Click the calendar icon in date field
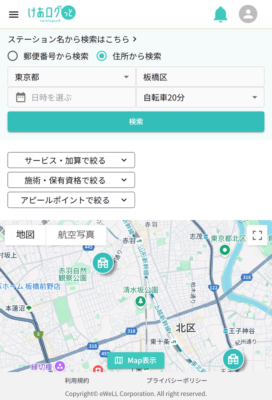Image resolution: width=272 pixels, height=400 pixels. 21,97
